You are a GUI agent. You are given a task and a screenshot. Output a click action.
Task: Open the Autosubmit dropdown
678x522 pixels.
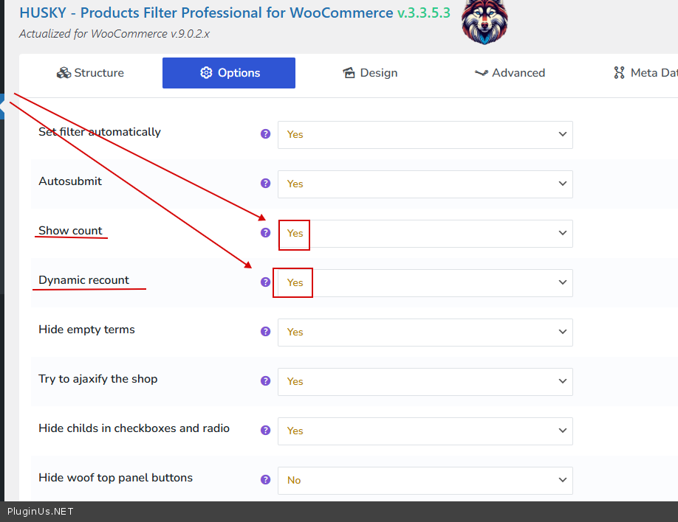pyautogui.click(x=425, y=184)
